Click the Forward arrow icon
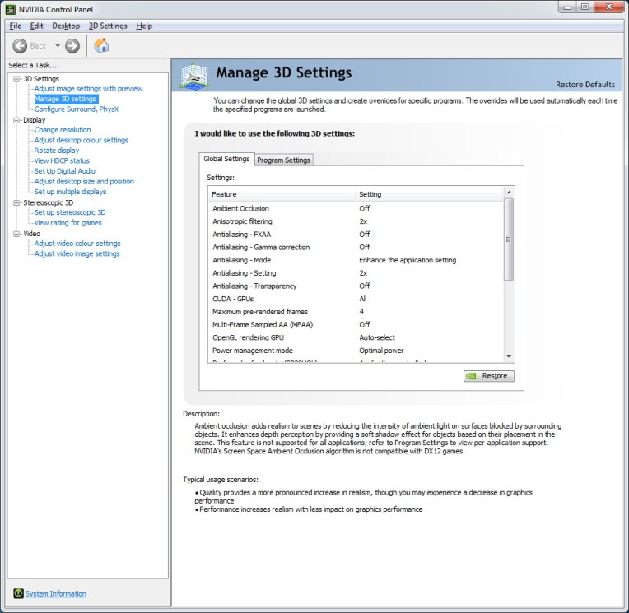 tap(72, 46)
